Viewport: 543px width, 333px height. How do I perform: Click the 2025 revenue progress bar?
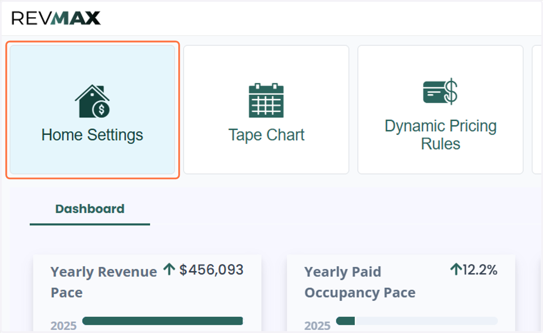tap(163, 321)
